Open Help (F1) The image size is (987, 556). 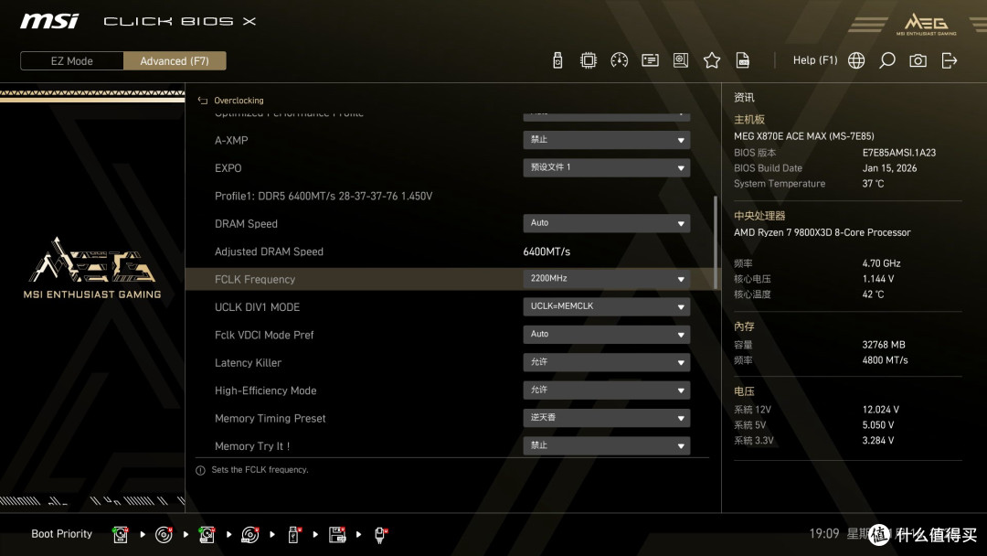point(815,60)
